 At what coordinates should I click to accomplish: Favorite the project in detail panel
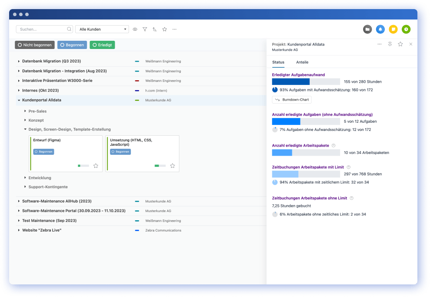[x=400, y=44]
